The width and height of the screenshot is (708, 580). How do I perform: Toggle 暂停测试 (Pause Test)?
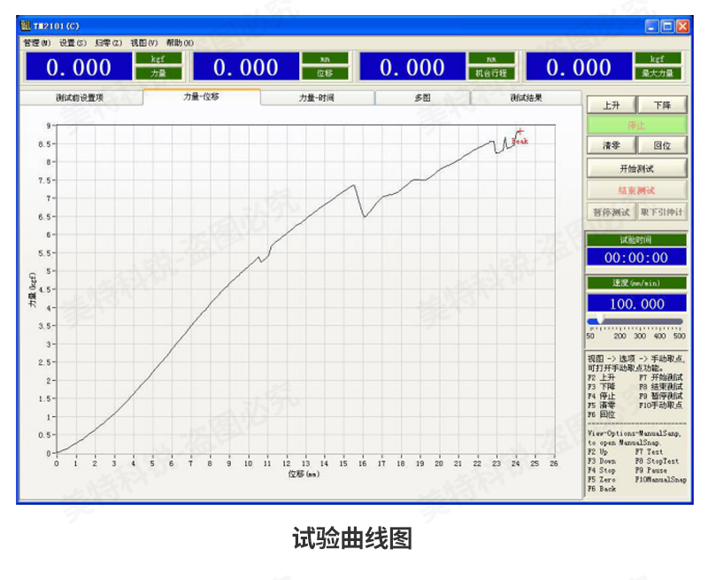coord(611,212)
